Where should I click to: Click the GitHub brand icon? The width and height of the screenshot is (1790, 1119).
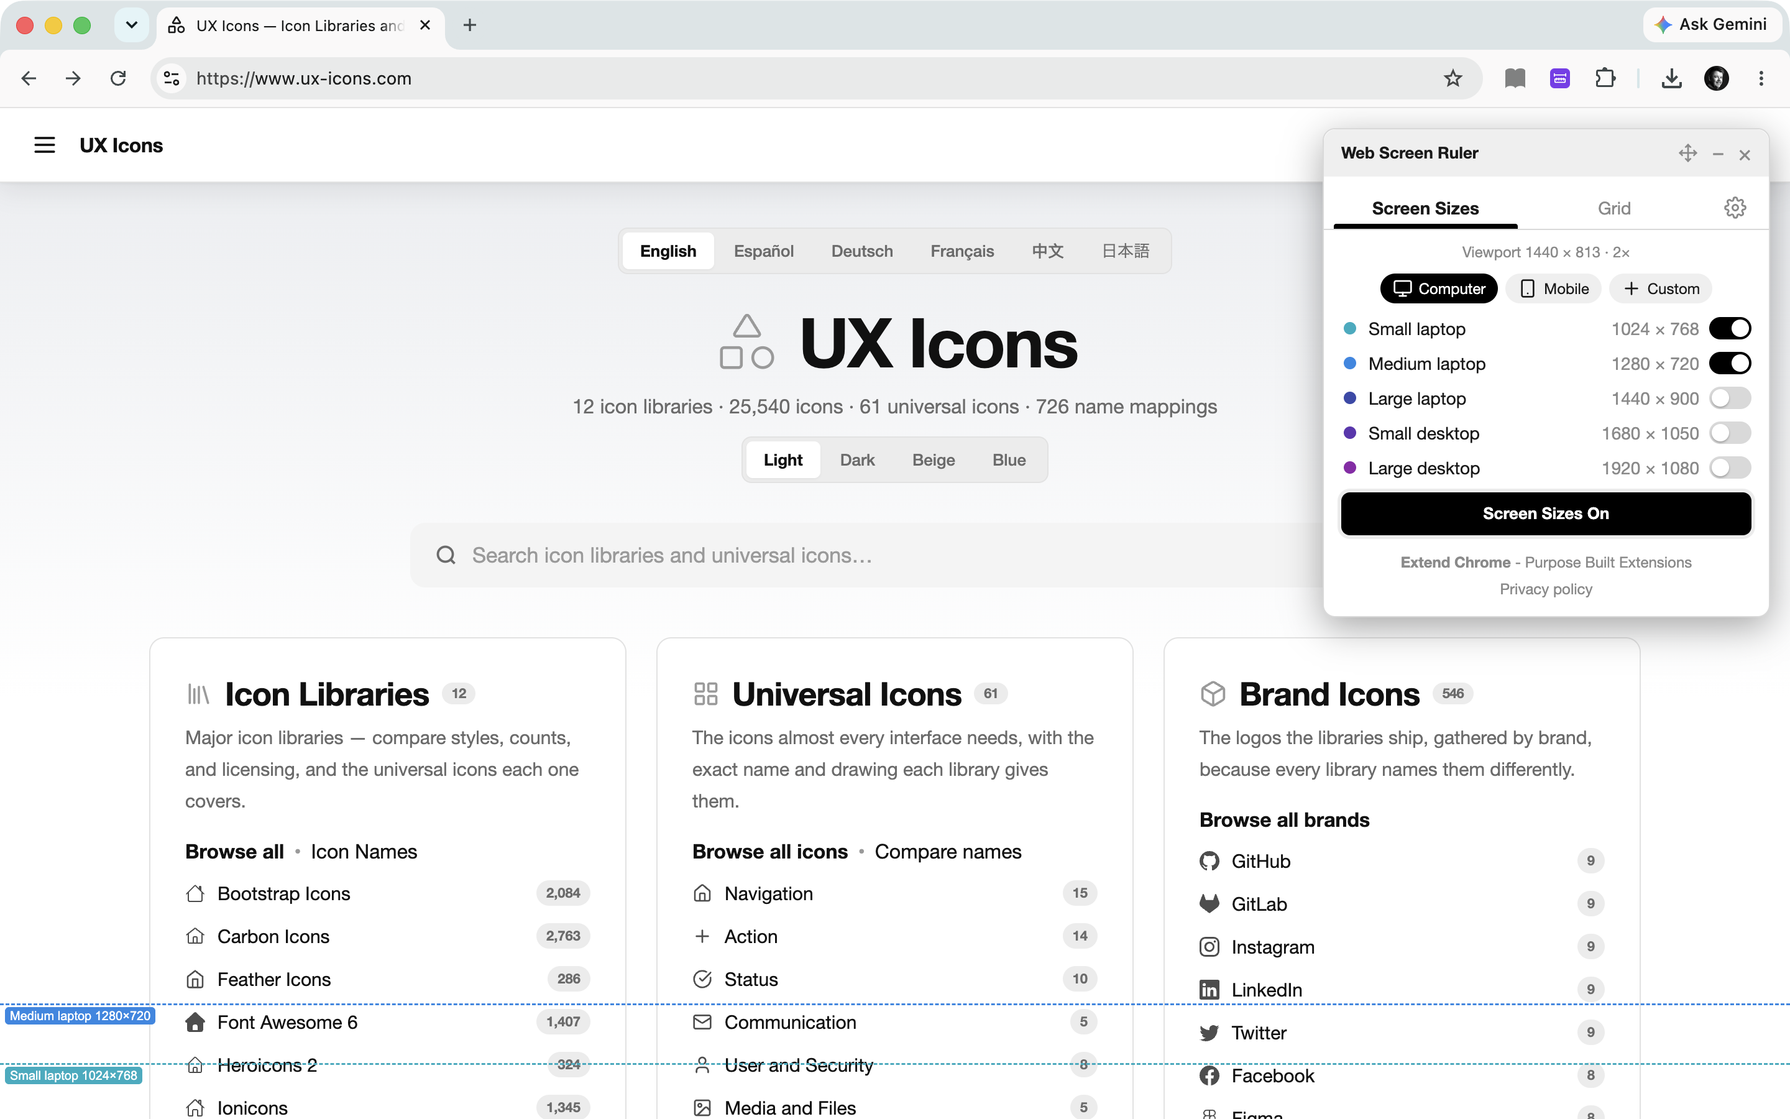1209,861
